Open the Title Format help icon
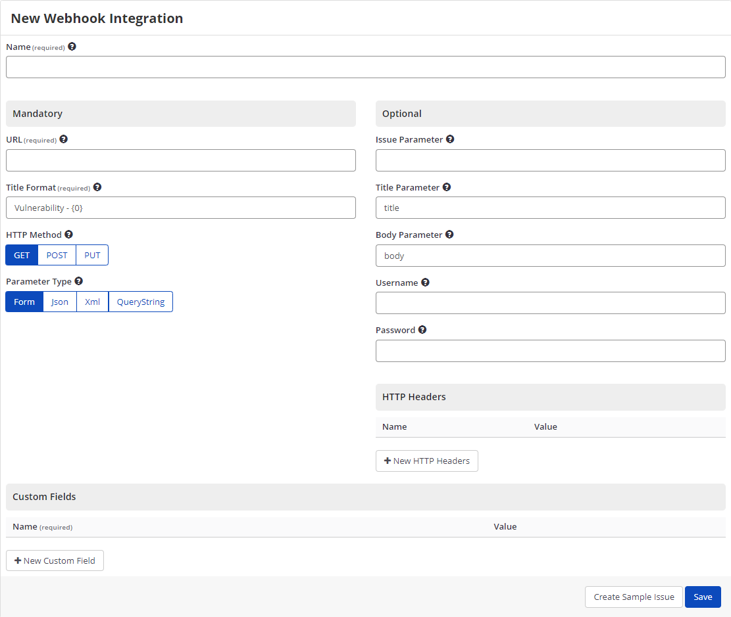731x617 pixels. [97, 187]
